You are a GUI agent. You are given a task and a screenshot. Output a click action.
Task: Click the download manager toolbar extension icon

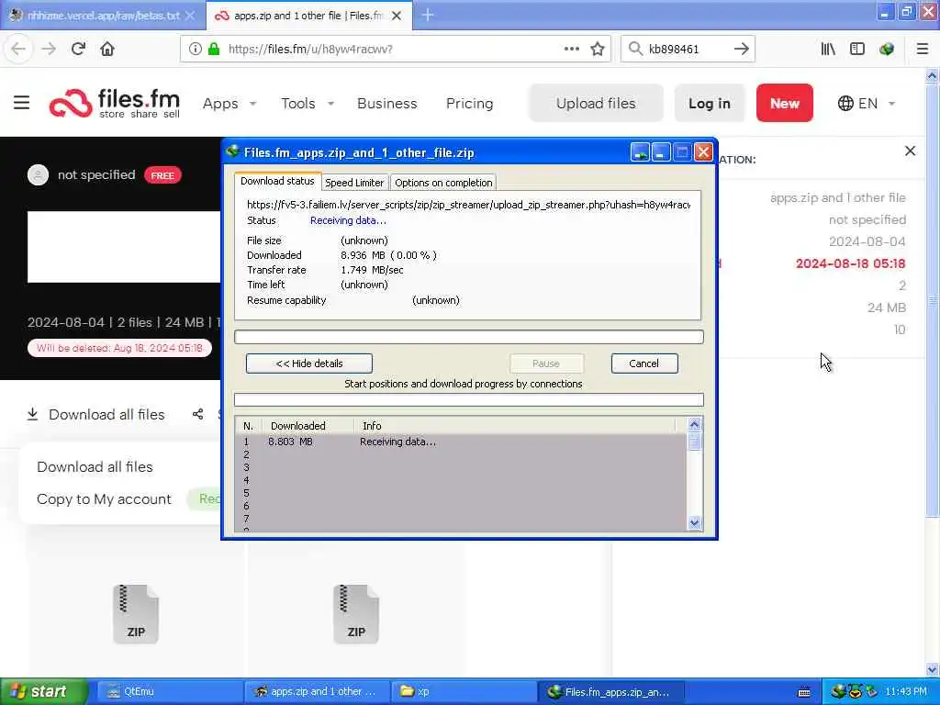coord(887,49)
